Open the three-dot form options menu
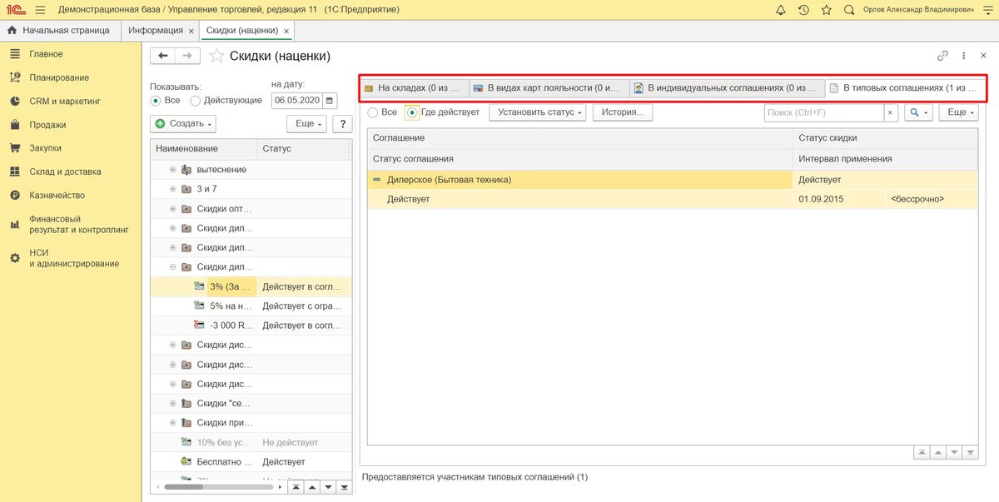Image resolution: width=999 pixels, height=502 pixels. pos(963,56)
